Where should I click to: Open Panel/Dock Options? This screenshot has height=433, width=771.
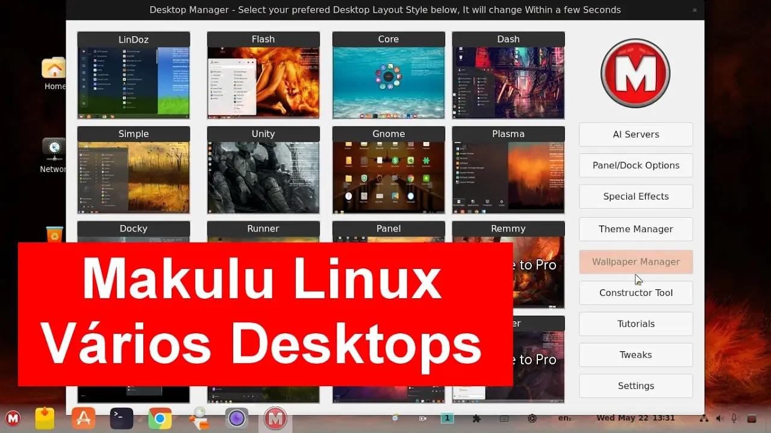point(636,165)
